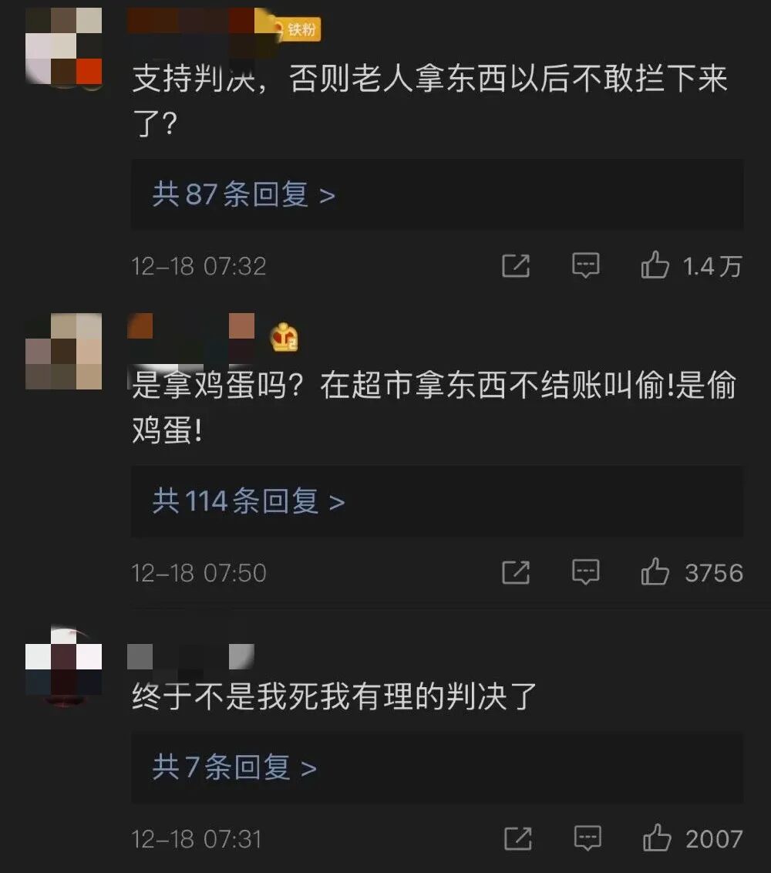Tap the crown membership badge
Screen dimensions: 771x873
pyautogui.click(x=284, y=337)
